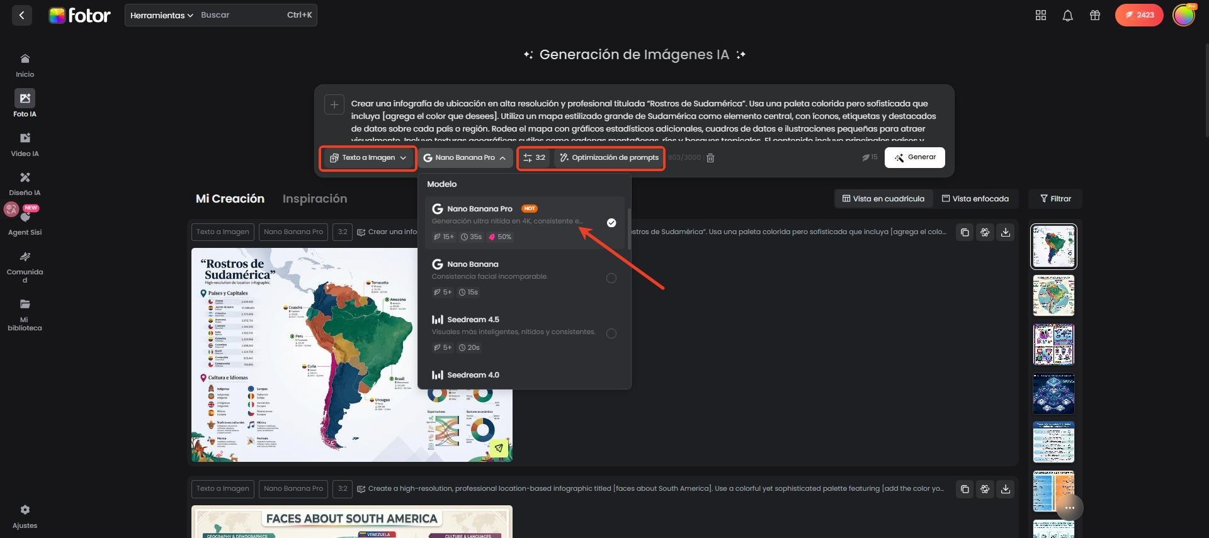Image resolution: width=1209 pixels, height=538 pixels.
Task: Switch to Vista enfocada view
Action: pyautogui.click(x=975, y=199)
